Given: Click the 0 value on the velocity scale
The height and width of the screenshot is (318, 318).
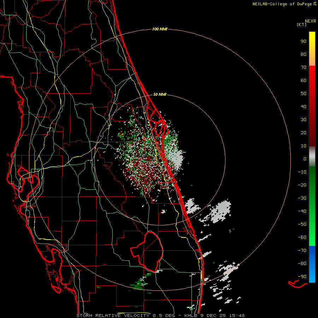Looking at the screenshot, I should [x=305, y=159].
